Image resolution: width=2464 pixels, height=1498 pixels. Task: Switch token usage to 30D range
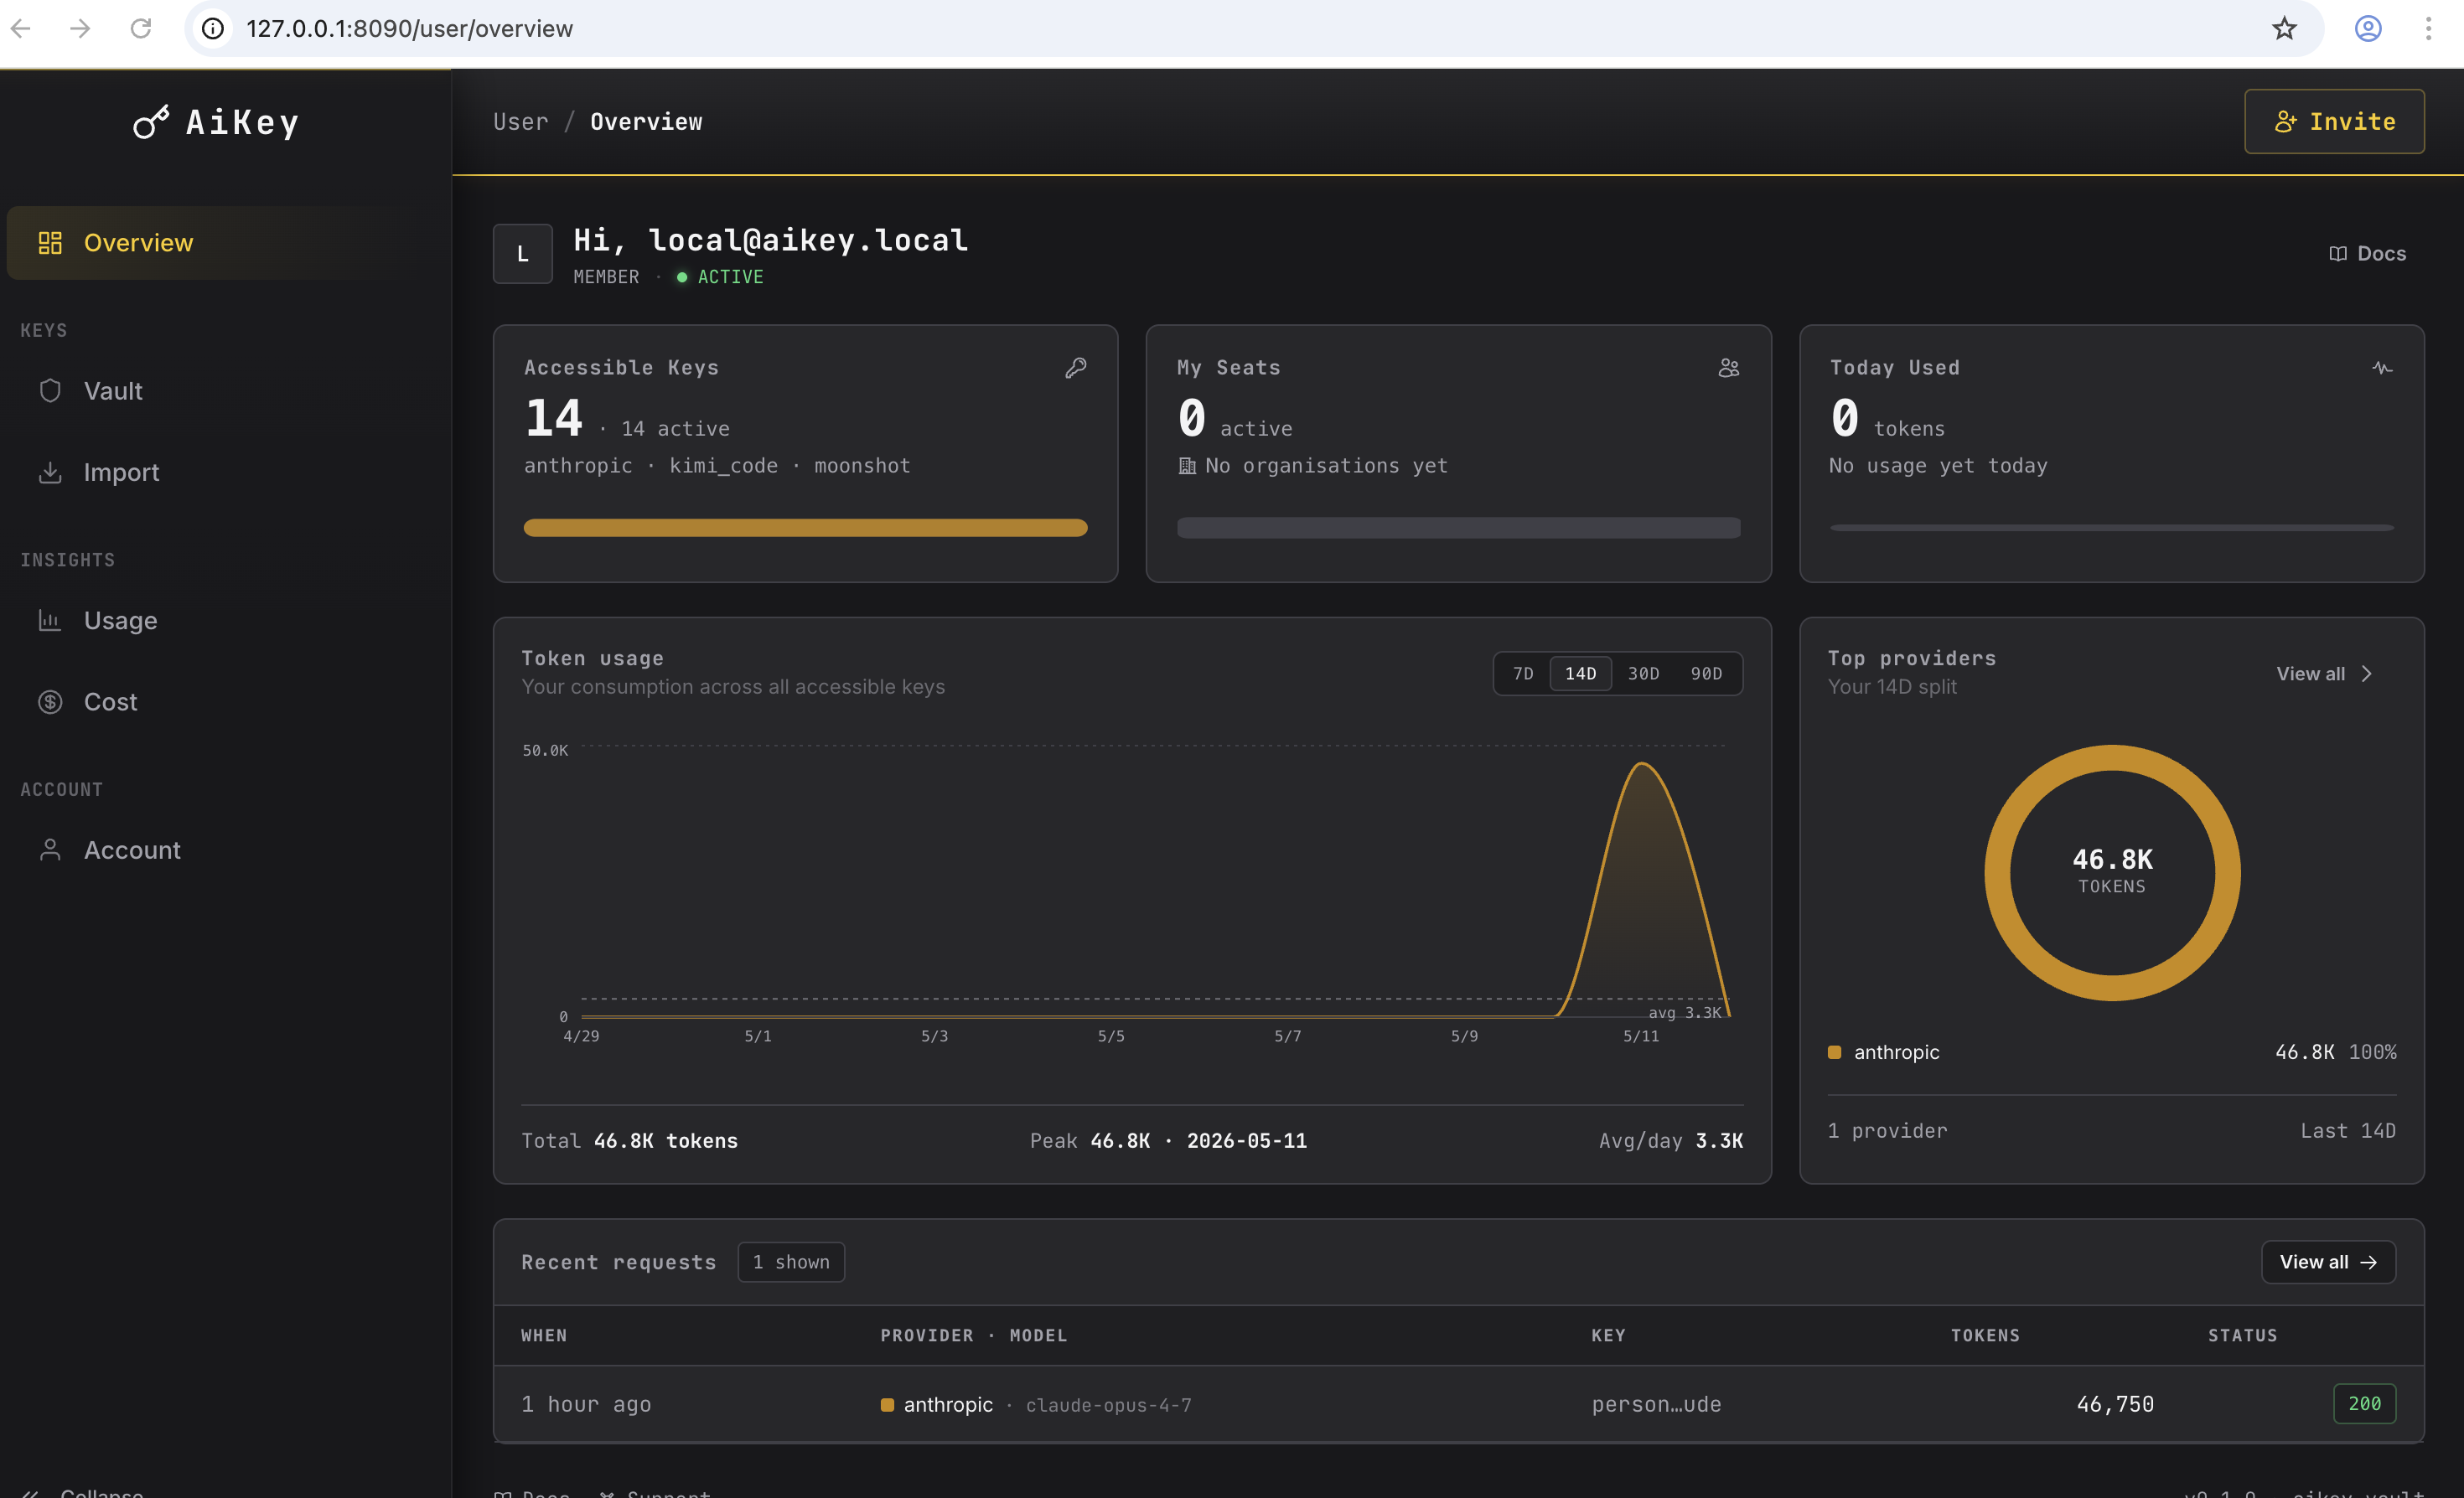pos(1643,674)
